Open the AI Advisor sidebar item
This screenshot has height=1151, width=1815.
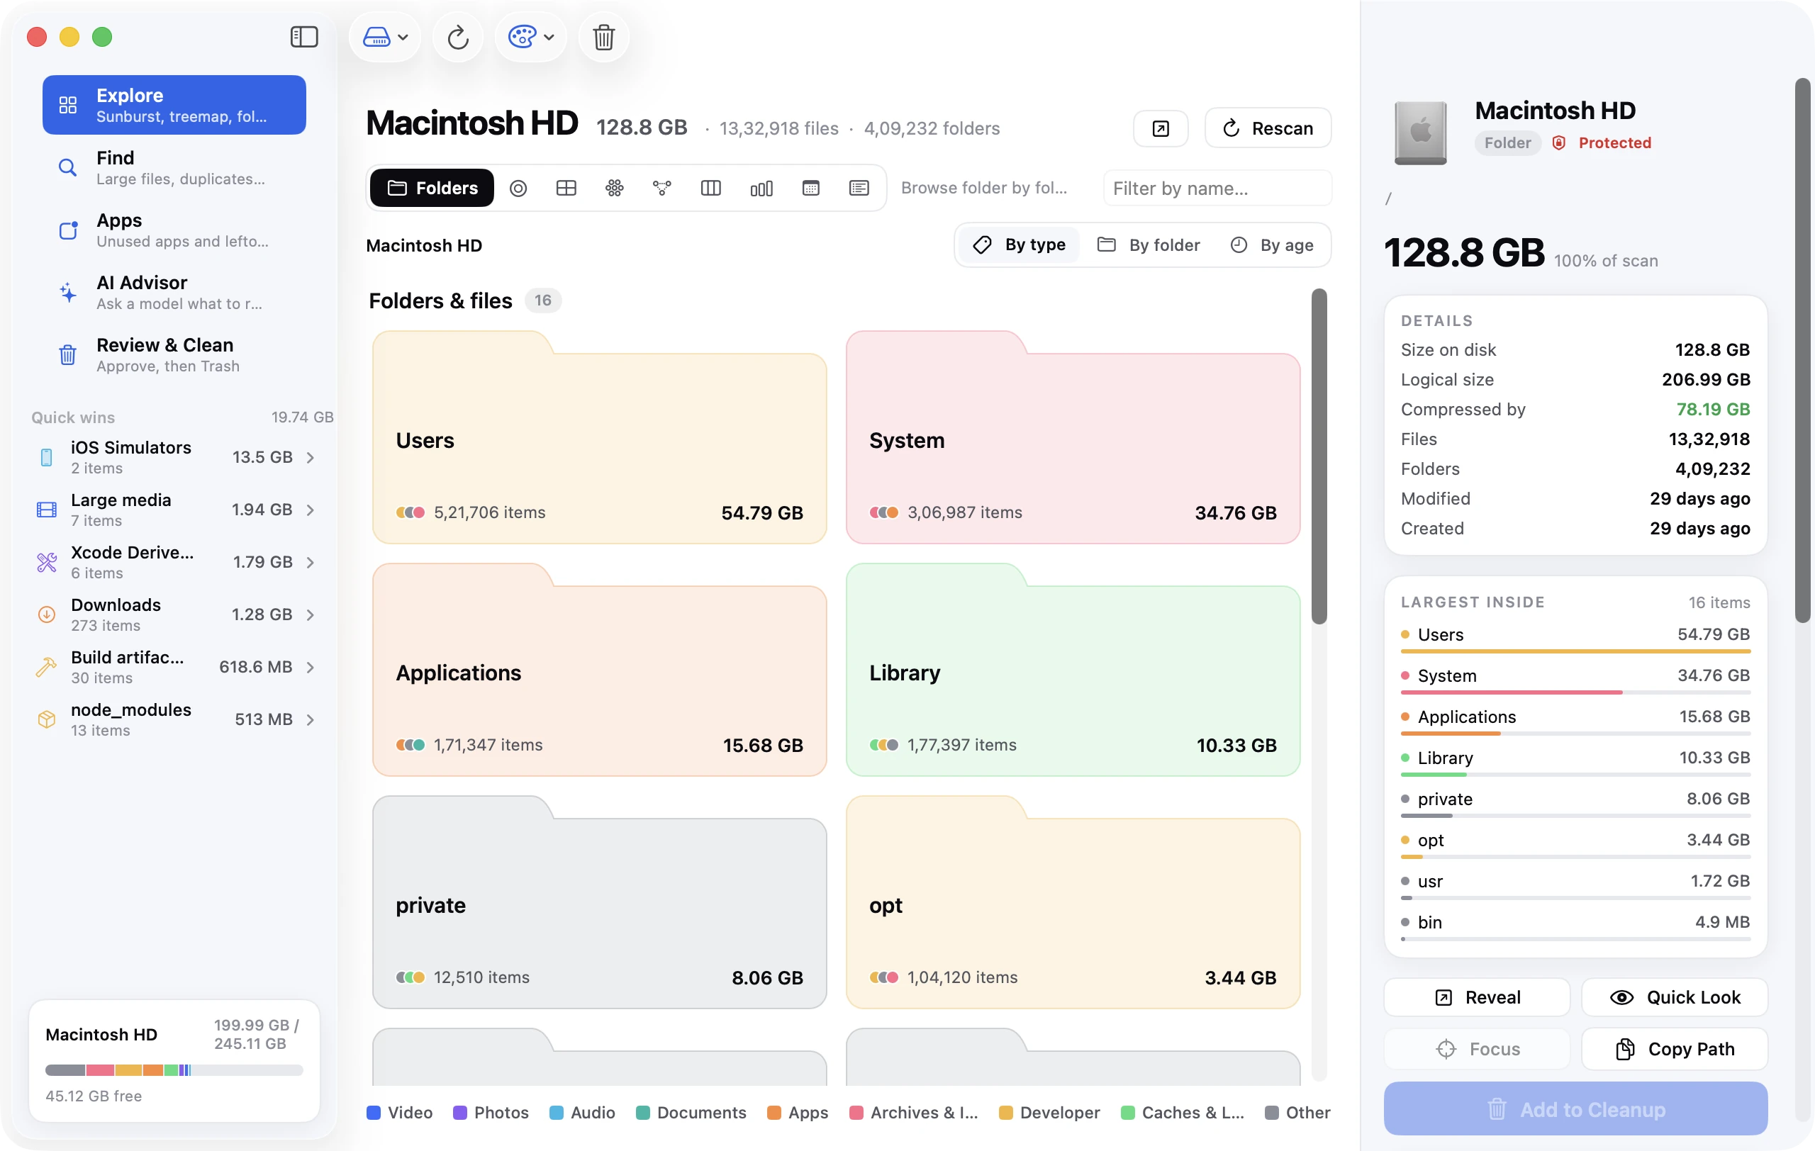pos(174,292)
